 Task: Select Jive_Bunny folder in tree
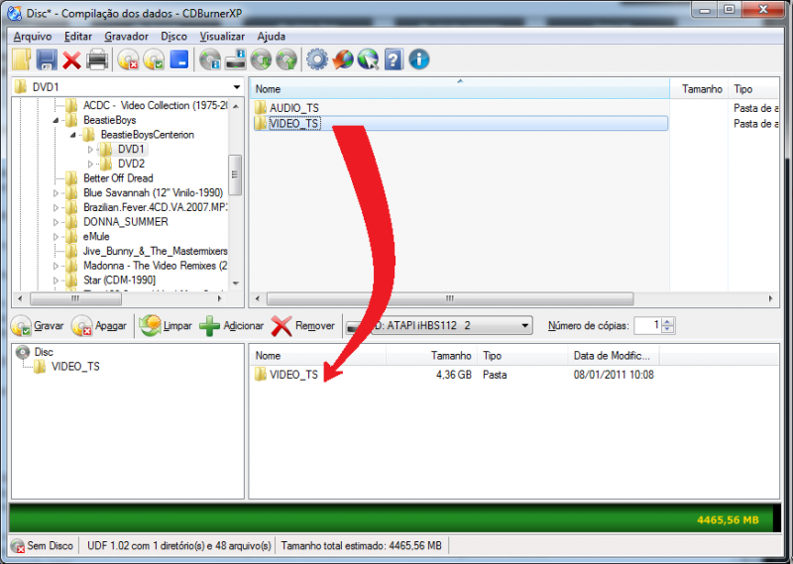point(155,252)
